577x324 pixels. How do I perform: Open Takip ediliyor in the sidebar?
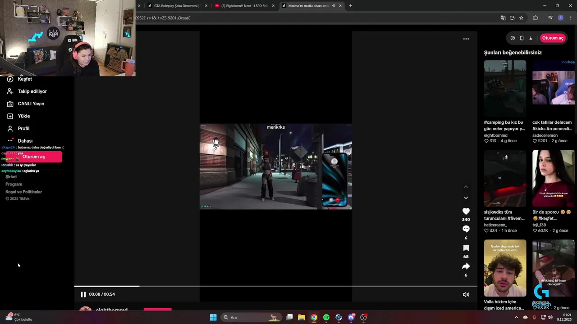32,91
